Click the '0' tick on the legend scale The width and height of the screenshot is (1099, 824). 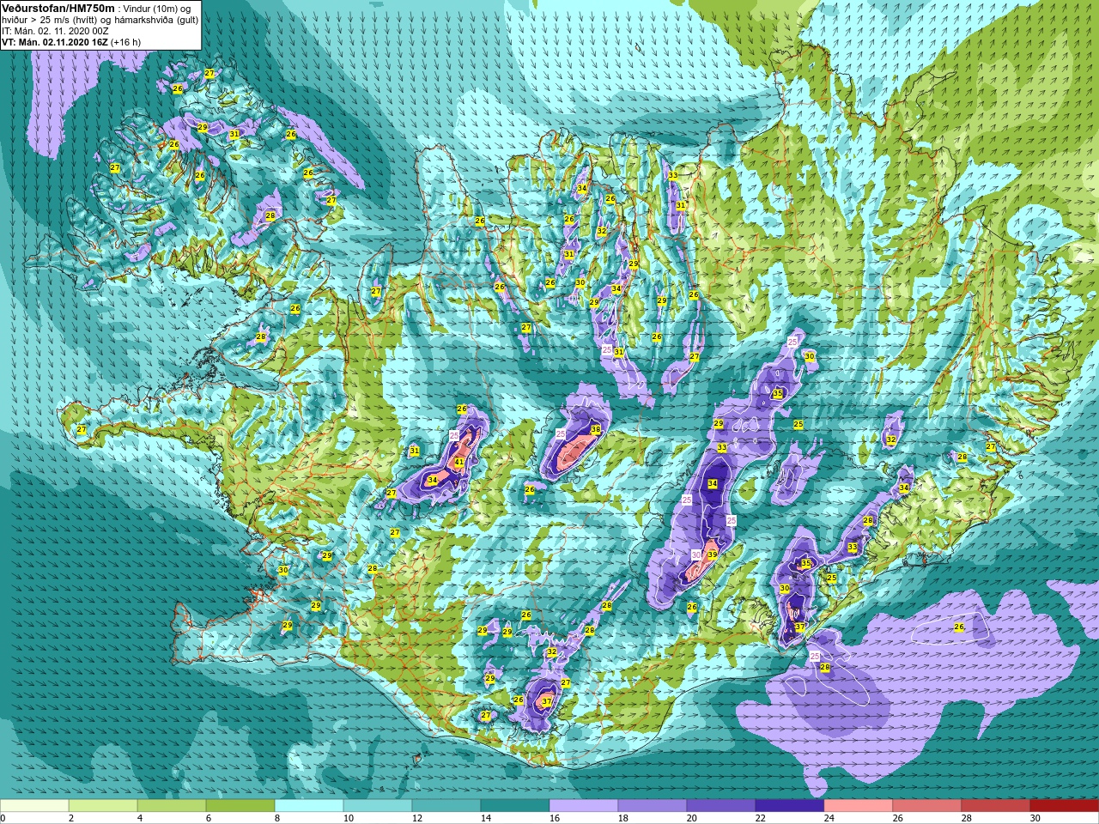pyautogui.click(x=3, y=818)
